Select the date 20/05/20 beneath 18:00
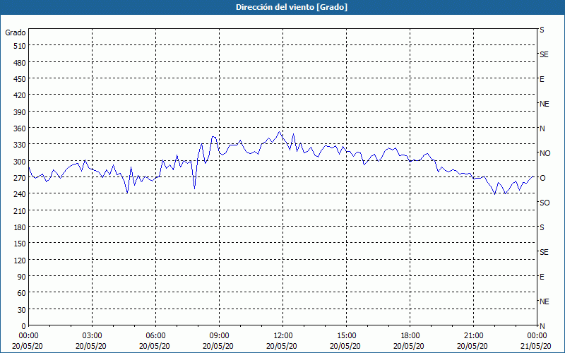 pos(409,346)
